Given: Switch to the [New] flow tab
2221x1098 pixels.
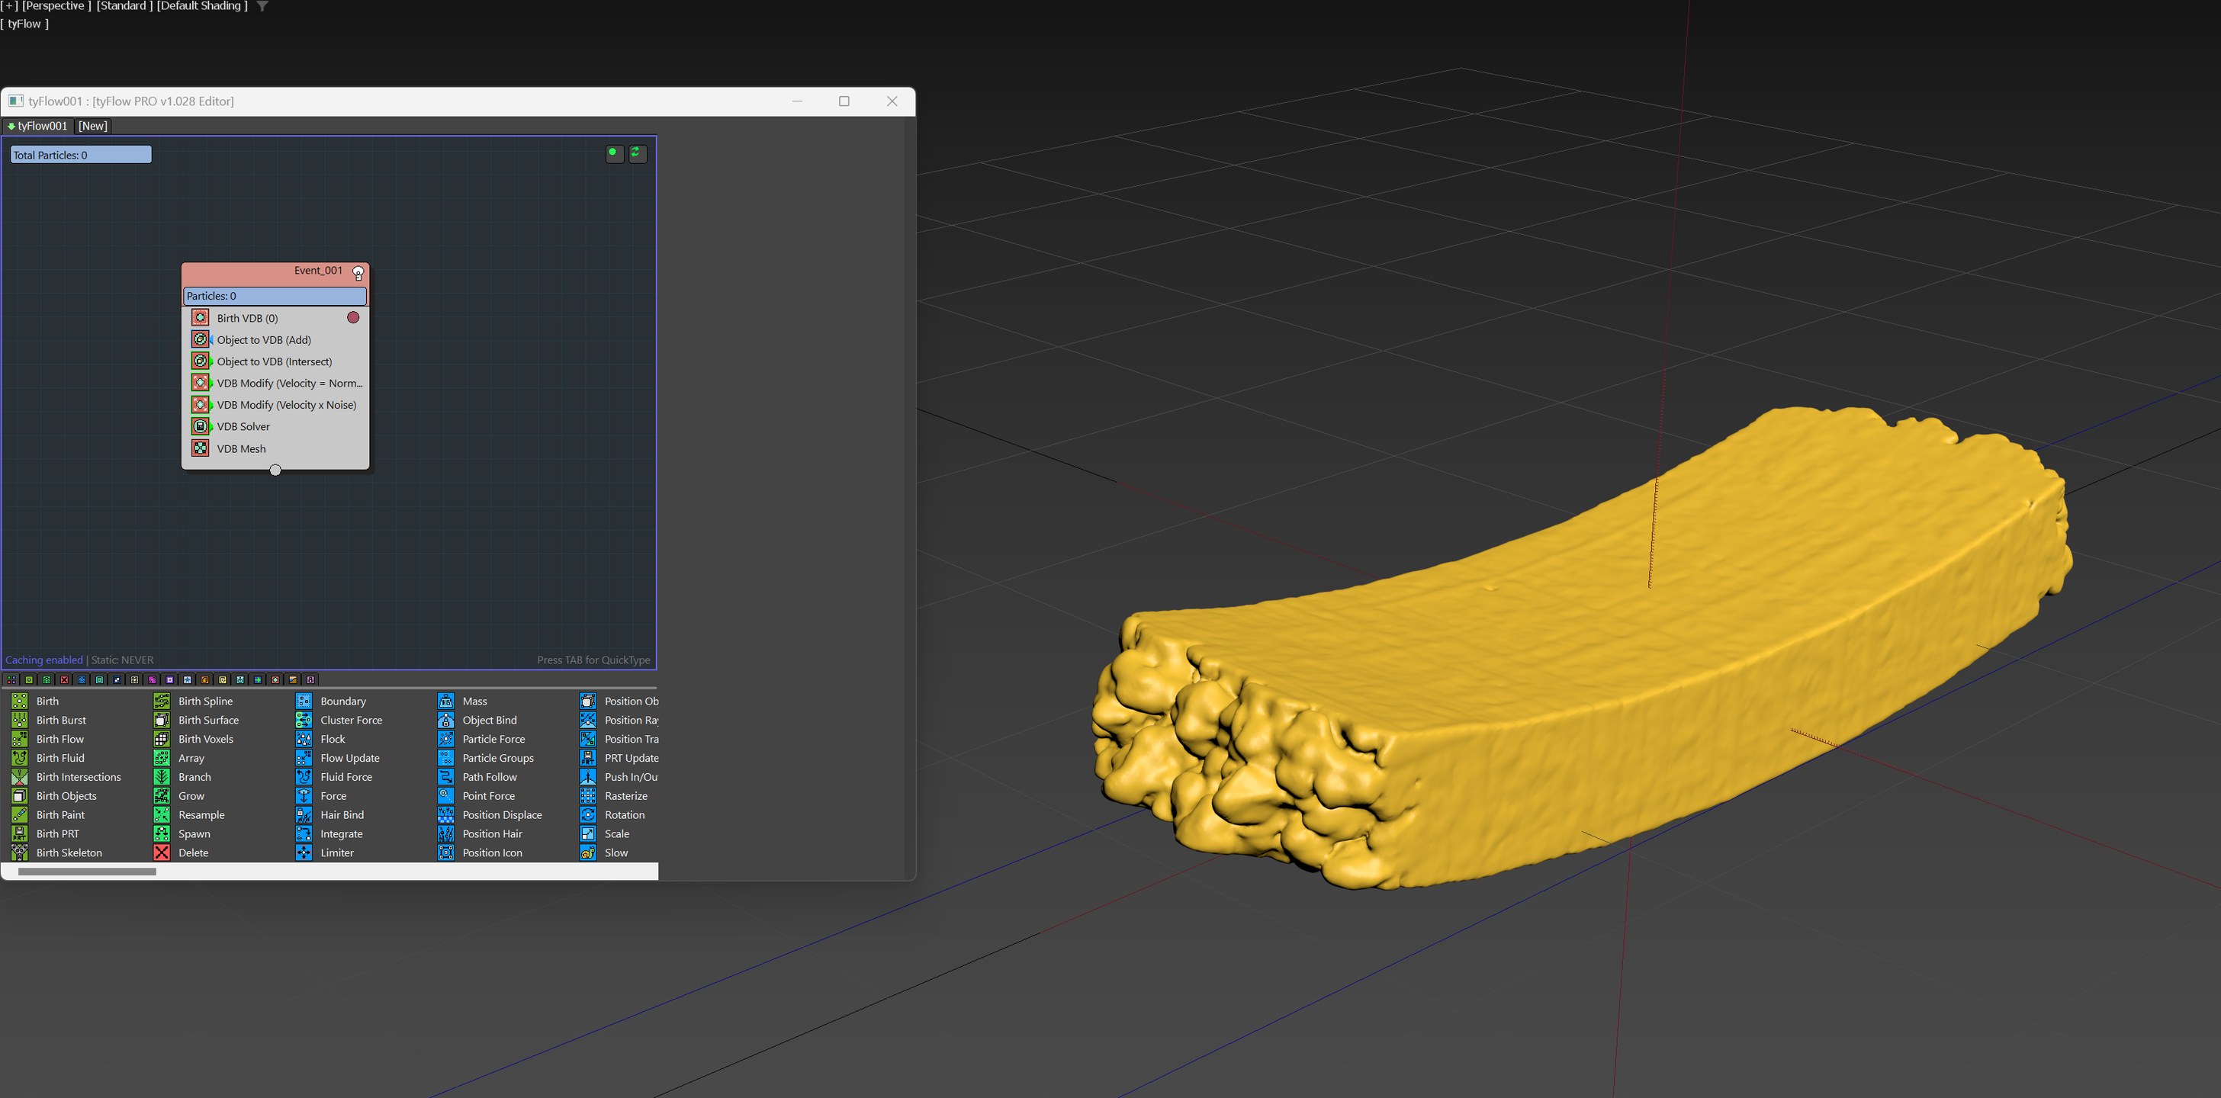Looking at the screenshot, I should pos(93,126).
